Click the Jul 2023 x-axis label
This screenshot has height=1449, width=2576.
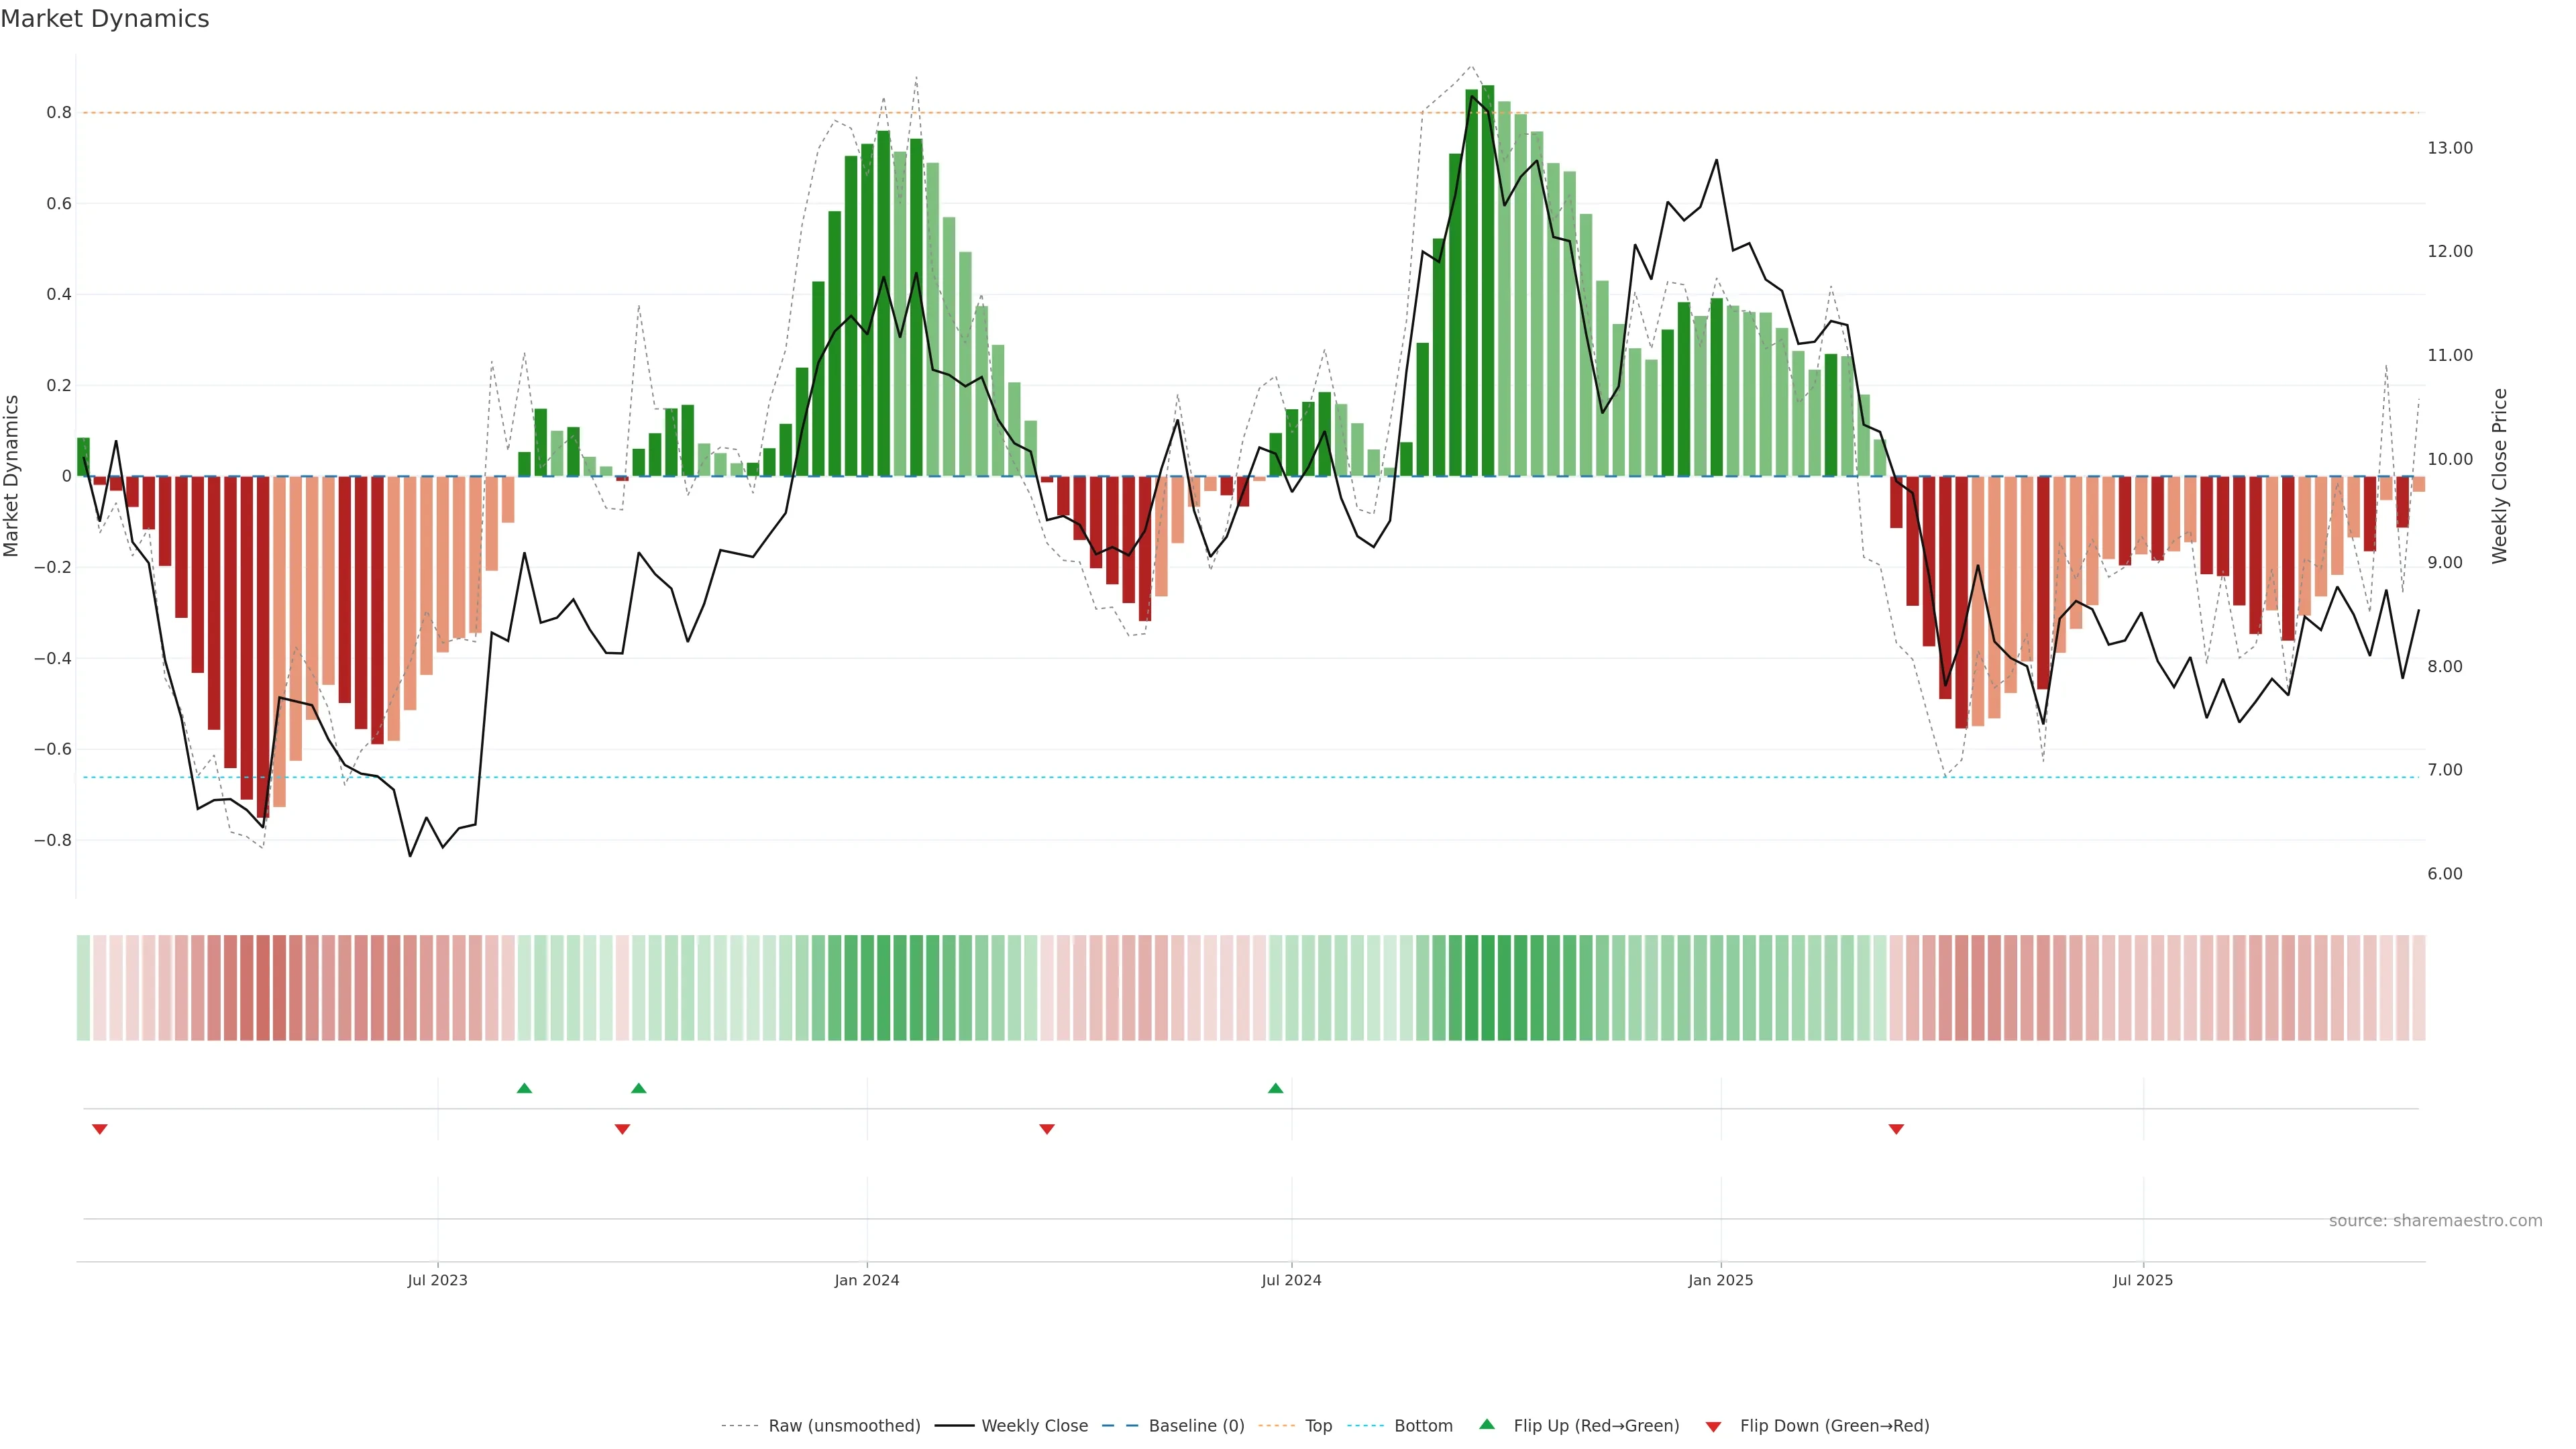click(437, 1280)
